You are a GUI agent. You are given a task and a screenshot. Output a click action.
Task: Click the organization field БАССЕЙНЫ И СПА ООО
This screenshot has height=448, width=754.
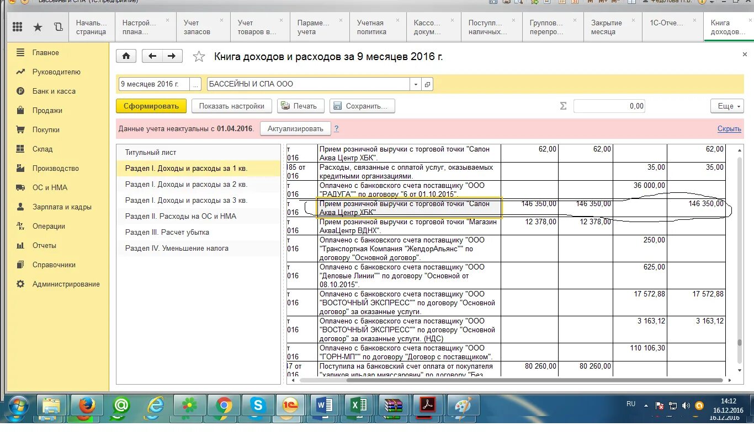tap(309, 84)
